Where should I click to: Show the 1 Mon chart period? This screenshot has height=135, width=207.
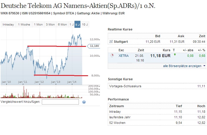tap(38, 24)
